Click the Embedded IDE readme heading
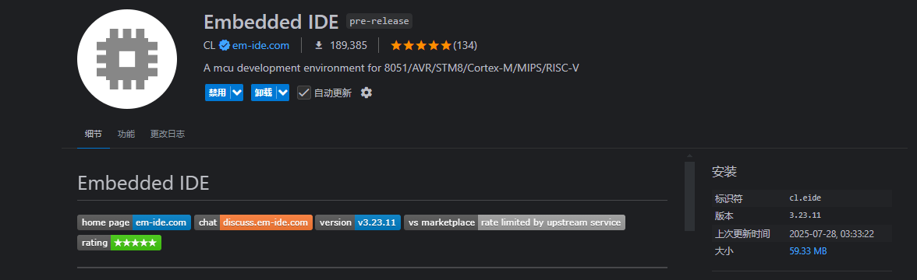The image size is (917, 280). click(x=143, y=184)
